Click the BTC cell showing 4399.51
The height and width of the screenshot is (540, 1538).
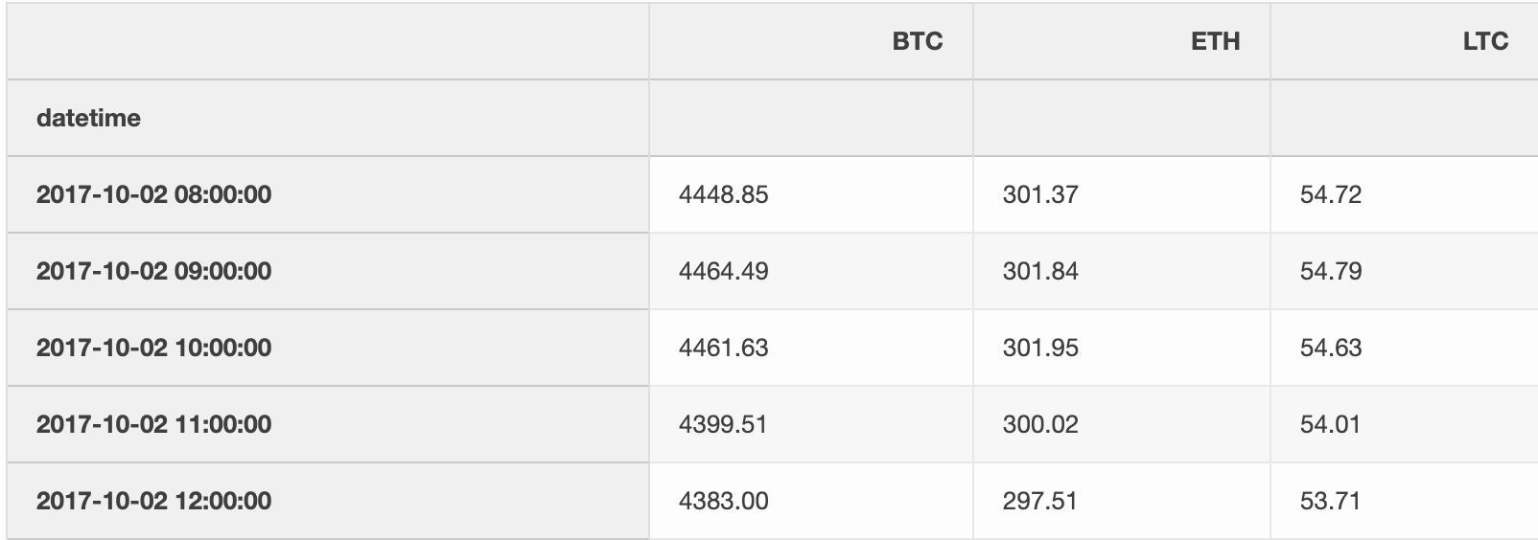[x=723, y=424]
